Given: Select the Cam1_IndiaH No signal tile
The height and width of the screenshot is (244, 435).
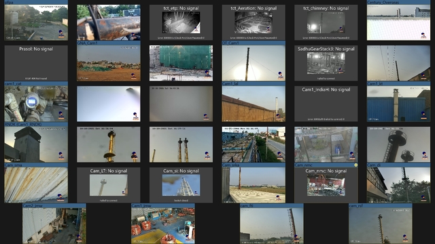Looking at the screenshot, I should [326, 104].
